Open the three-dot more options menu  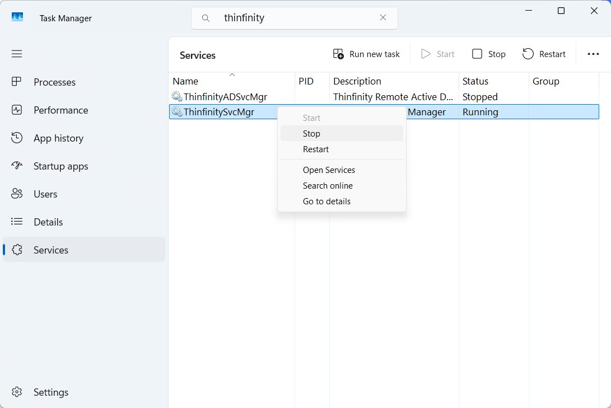tap(593, 54)
